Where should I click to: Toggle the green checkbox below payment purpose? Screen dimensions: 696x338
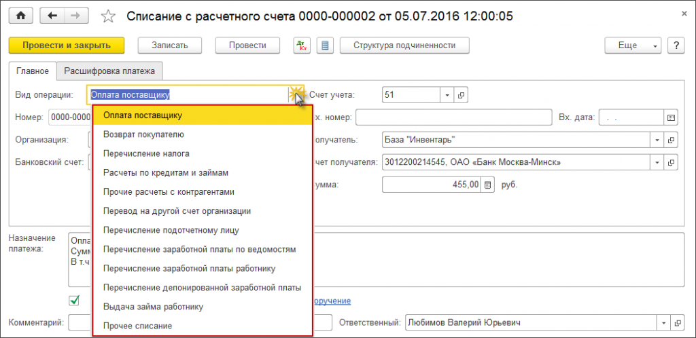click(73, 300)
